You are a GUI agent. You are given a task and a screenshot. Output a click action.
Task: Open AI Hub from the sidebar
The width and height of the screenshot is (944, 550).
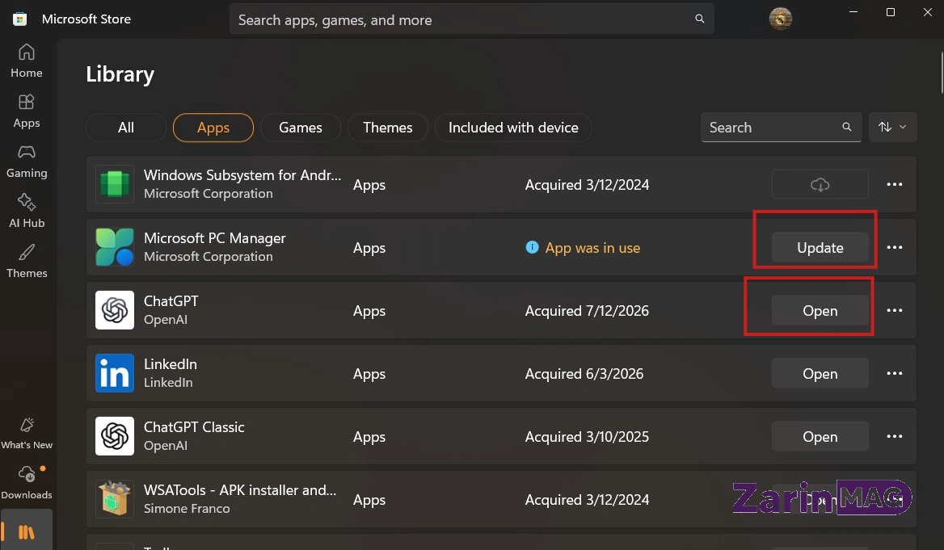pyautogui.click(x=27, y=212)
